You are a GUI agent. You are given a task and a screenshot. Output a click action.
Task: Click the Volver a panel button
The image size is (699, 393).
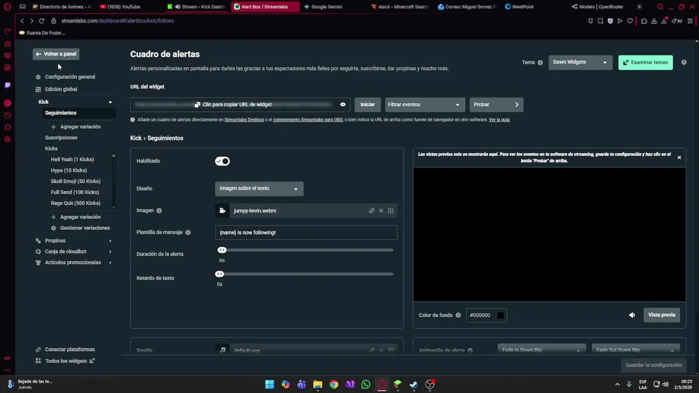point(56,54)
